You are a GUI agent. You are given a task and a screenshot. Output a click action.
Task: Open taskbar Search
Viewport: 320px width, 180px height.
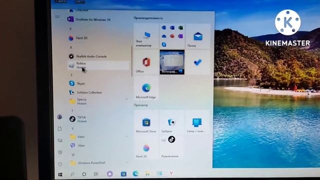point(72,174)
